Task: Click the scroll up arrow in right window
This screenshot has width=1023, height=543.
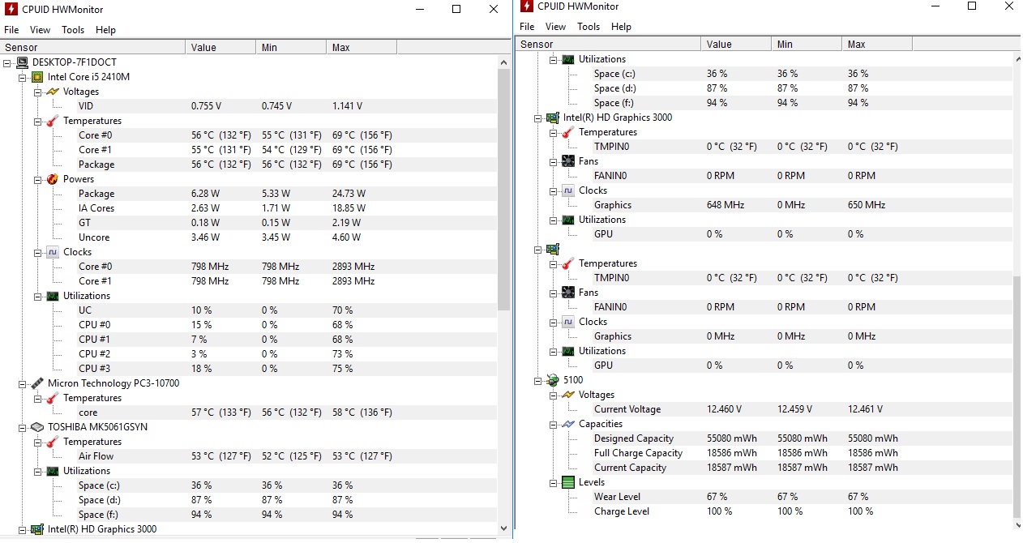Action: point(1017,58)
